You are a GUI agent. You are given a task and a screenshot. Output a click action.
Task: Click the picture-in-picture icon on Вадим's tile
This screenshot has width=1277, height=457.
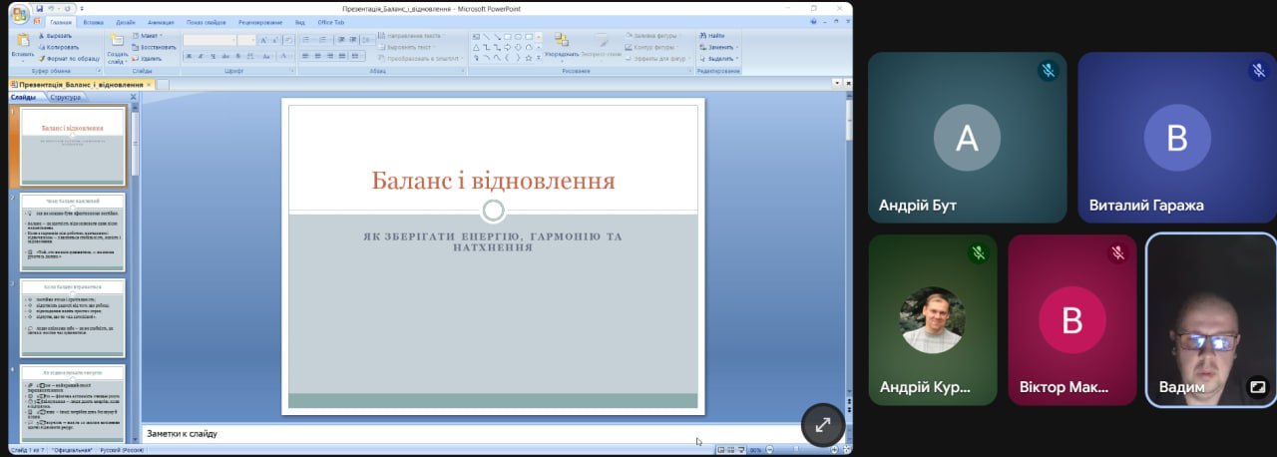(1257, 387)
